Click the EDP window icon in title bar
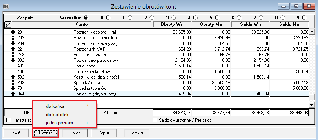 [6, 7]
